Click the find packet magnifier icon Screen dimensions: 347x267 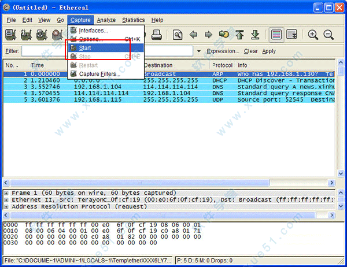pyautogui.click(x=178, y=35)
